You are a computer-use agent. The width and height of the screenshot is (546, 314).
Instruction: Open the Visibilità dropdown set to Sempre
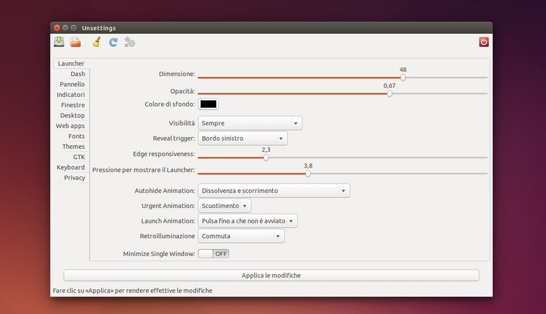pos(250,123)
